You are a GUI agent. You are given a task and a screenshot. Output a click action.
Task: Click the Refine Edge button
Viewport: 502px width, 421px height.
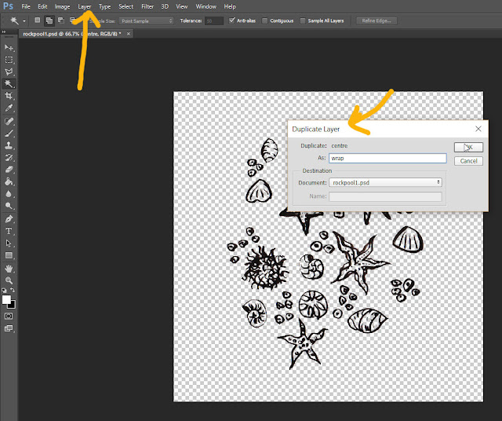pyautogui.click(x=376, y=21)
